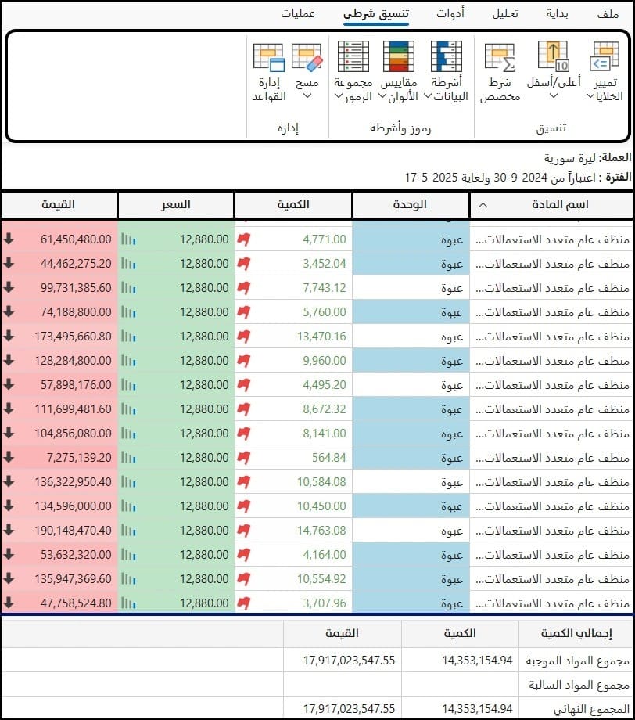Click the مسح clear rules icon
635x720 pixels.
[307, 57]
